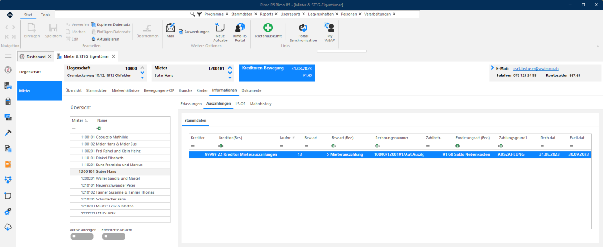603x247 pixels.
Task: Create a new task via Neue Aufgabe
Action: coord(220,32)
